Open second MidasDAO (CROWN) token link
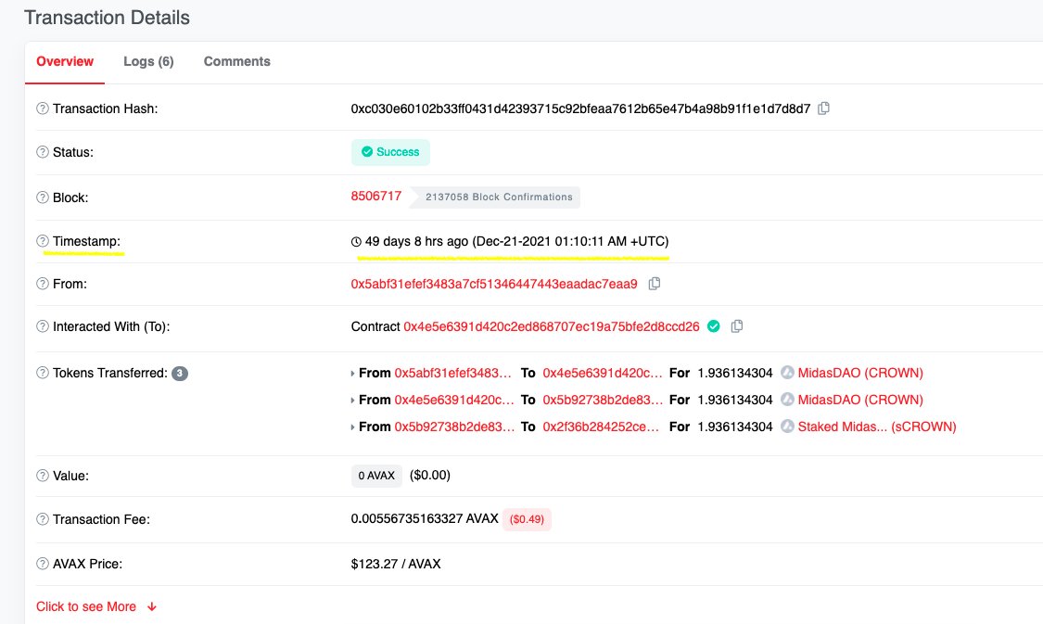Viewport: 1043px width, 624px height. pyautogui.click(x=860, y=400)
